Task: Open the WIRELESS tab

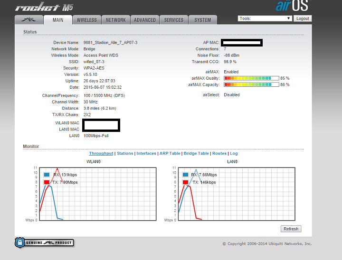Action: click(x=87, y=20)
